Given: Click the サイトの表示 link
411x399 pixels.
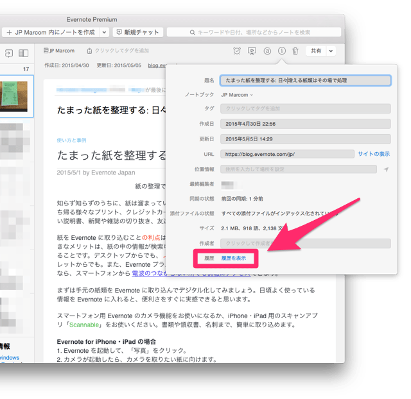Looking at the screenshot, I should pos(374,154).
